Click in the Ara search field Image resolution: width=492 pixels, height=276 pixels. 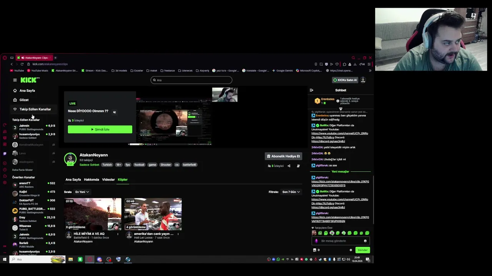191,80
